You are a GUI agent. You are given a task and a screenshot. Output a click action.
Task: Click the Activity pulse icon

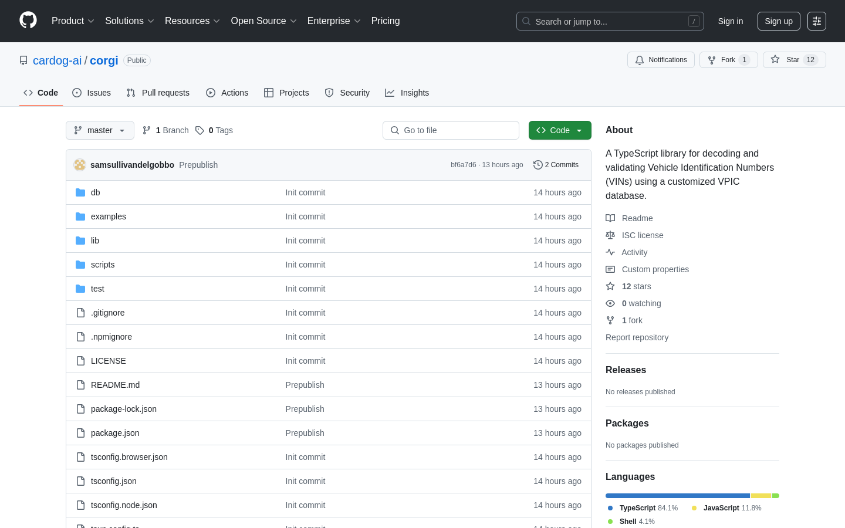[x=610, y=252]
